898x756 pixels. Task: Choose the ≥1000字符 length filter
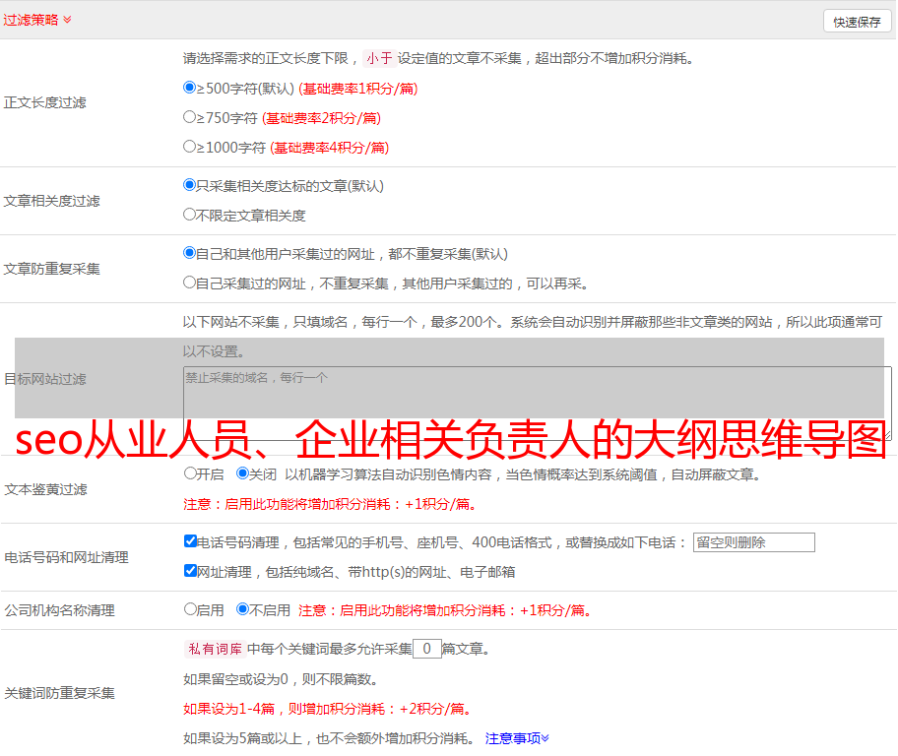190,147
